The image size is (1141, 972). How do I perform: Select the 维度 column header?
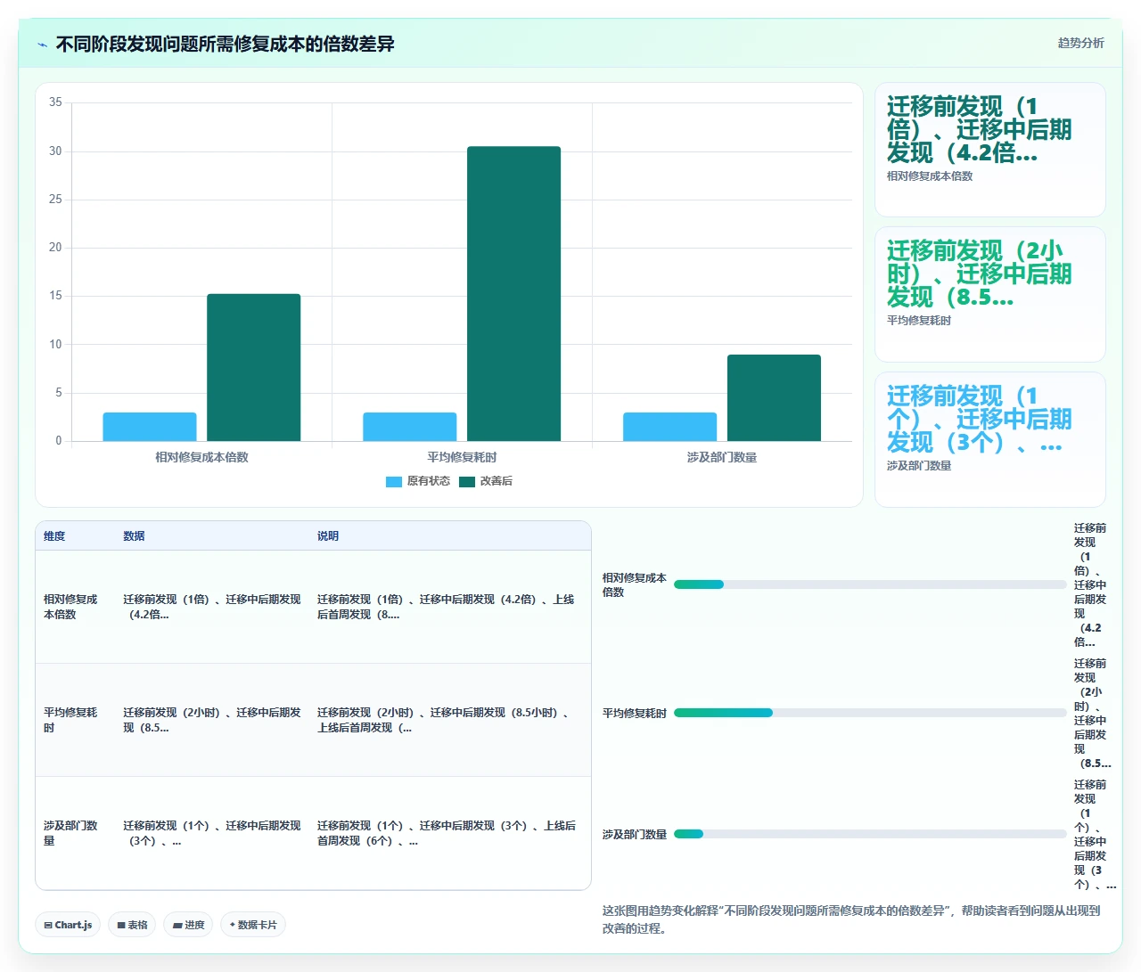point(54,536)
